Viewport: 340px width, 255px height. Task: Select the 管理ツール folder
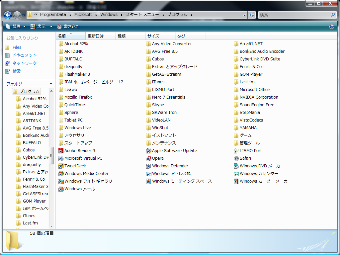[x=247, y=143]
